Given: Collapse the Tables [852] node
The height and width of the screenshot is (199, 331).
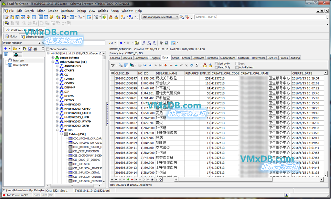Looking at the screenshot, I should point(62,134).
